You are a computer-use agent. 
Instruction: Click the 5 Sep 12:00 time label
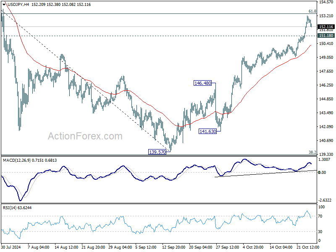[146, 247]
